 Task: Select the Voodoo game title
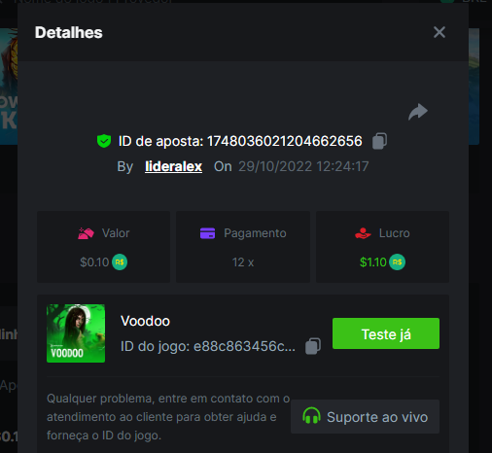pyautogui.click(x=145, y=321)
